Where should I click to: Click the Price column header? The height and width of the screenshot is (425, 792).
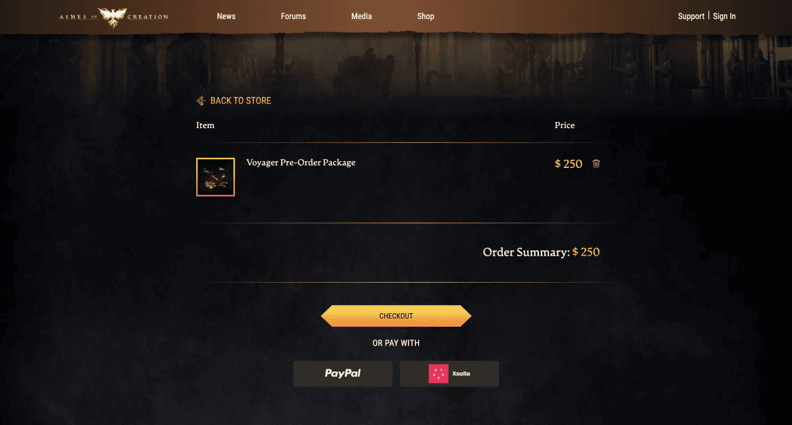(x=565, y=125)
